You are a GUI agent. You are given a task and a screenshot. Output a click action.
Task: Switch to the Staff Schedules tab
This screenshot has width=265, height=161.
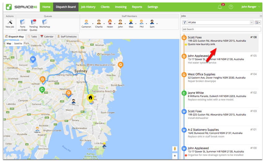pyautogui.click(x=67, y=37)
